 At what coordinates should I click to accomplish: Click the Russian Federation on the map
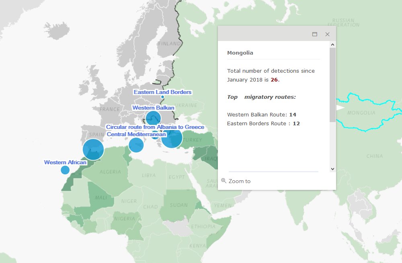click(344, 22)
